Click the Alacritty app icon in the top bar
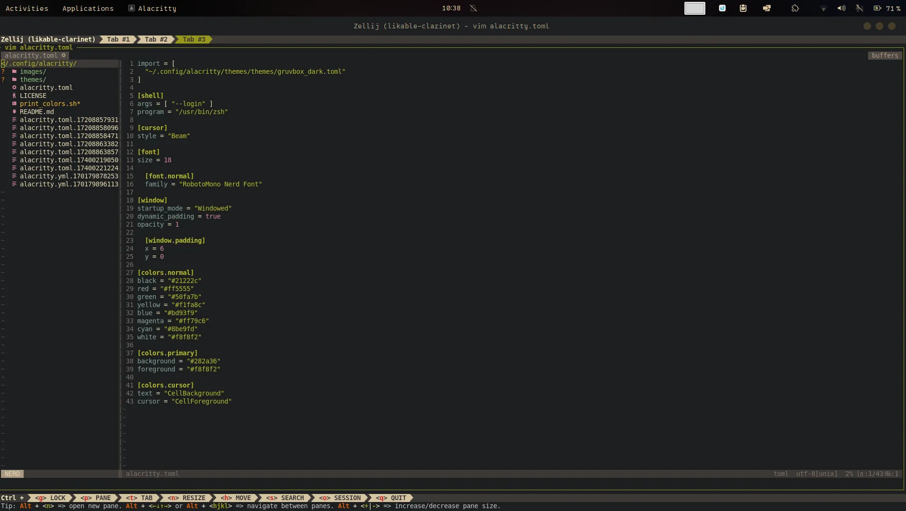 (x=132, y=8)
